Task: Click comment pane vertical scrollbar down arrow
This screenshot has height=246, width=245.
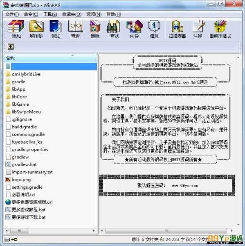Action: pos(238,225)
